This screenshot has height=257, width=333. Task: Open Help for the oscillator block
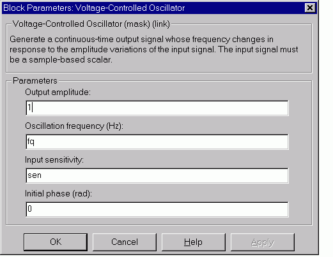pyautogui.click(x=194, y=242)
